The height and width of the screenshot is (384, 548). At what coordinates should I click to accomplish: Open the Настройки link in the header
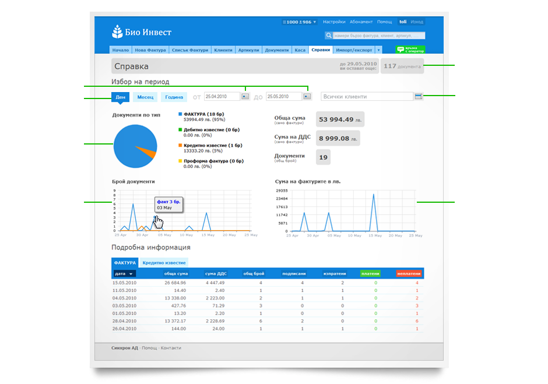334,22
